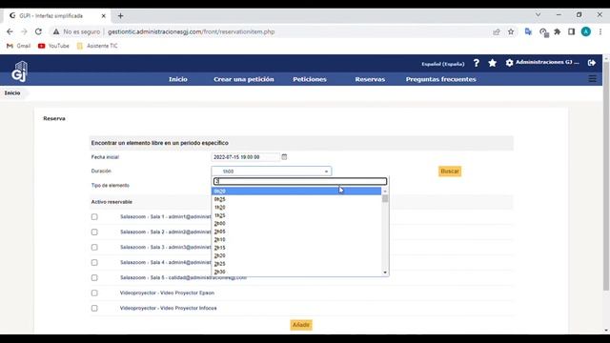Check the Salaszoom Sala 3 checkbox
This screenshot has height=343, width=610.
tap(94, 248)
